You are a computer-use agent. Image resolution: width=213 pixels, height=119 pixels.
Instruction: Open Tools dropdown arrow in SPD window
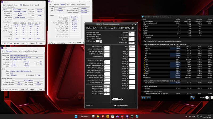click(x=27, y=43)
